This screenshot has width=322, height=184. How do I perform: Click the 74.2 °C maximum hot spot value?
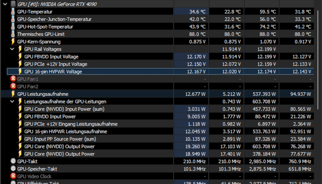click(x=268, y=27)
